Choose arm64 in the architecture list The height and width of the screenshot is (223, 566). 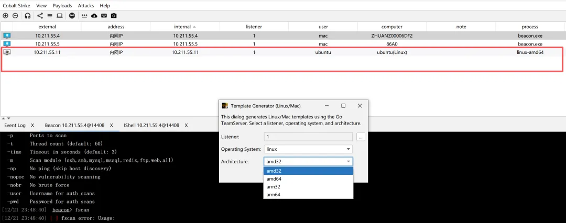pos(308,195)
